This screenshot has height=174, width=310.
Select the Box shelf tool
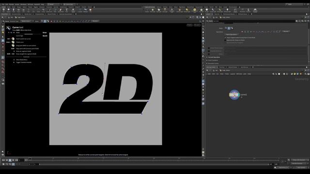(x=3, y=10)
